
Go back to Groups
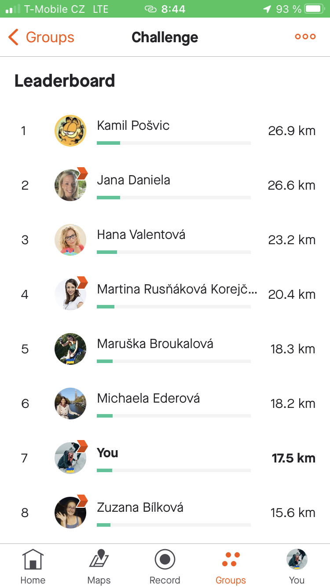(x=49, y=37)
